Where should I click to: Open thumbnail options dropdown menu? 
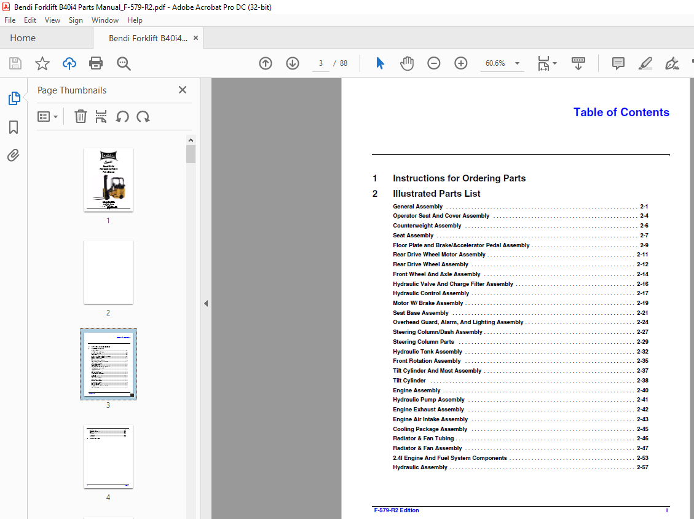[47, 116]
